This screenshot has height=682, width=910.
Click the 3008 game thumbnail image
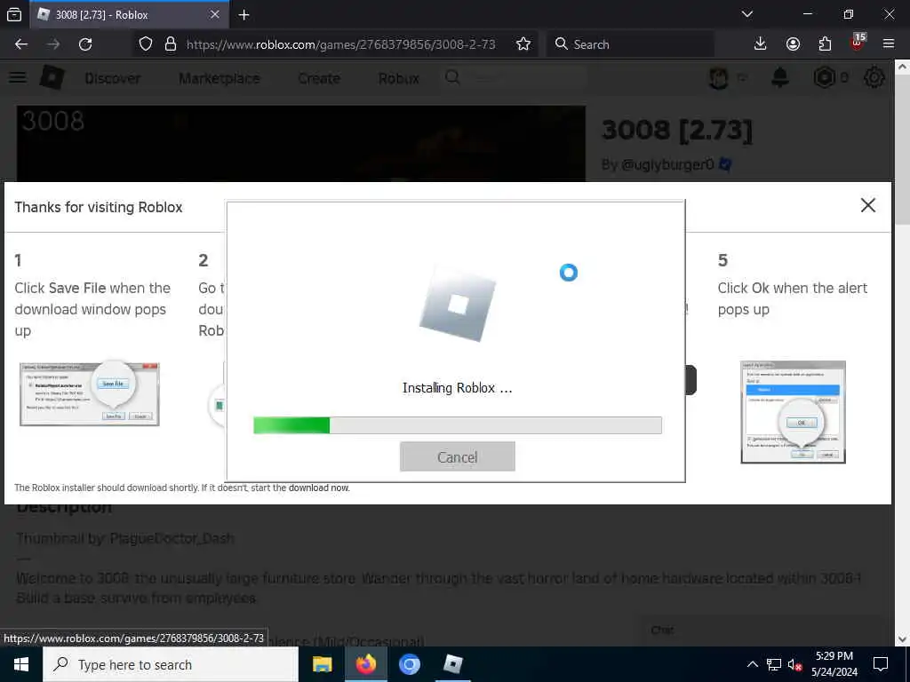click(300, 144)
